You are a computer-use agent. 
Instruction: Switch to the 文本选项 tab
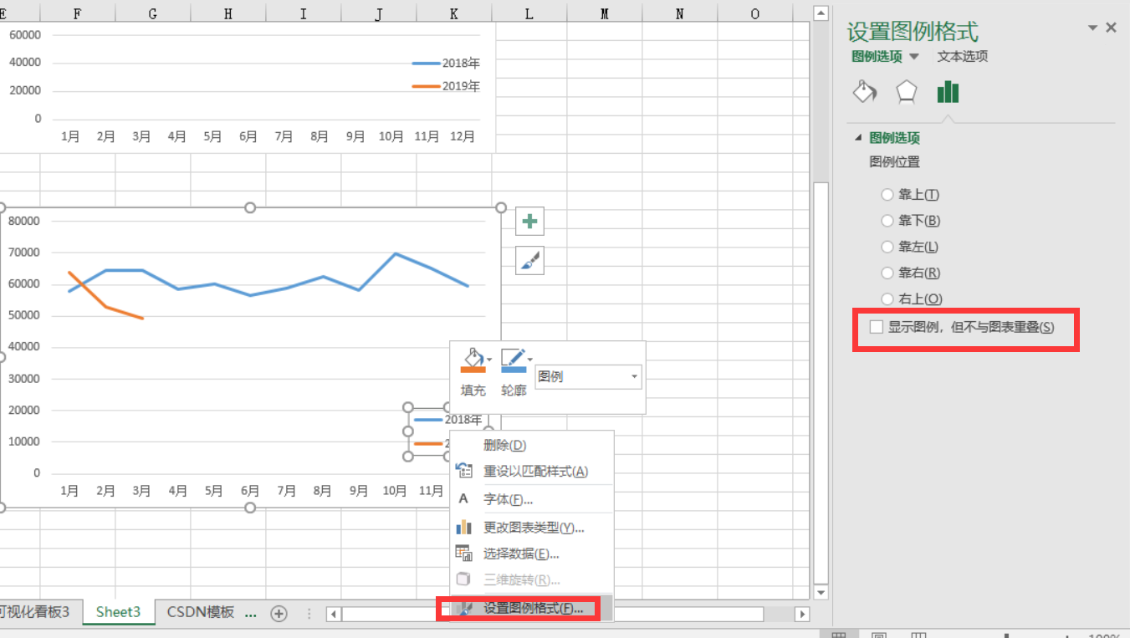pos(962,57)
